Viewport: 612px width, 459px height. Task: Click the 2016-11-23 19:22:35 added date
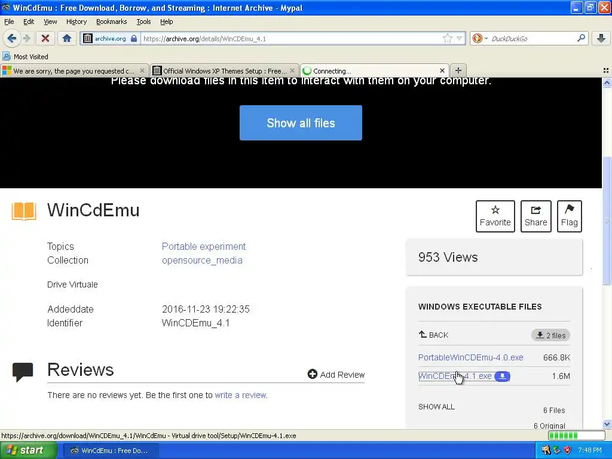[x=206, y=309]
